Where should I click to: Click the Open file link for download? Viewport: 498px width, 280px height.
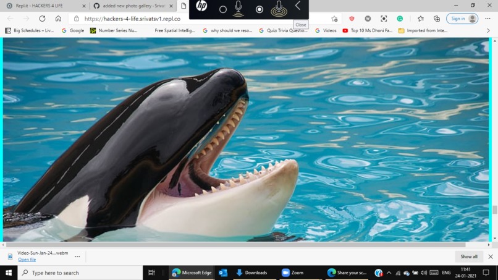27,260
